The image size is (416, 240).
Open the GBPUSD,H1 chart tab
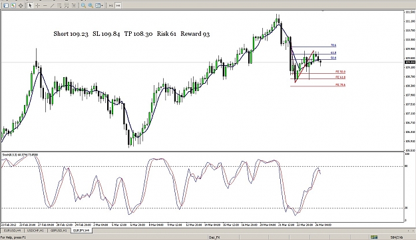coord(59,231)
